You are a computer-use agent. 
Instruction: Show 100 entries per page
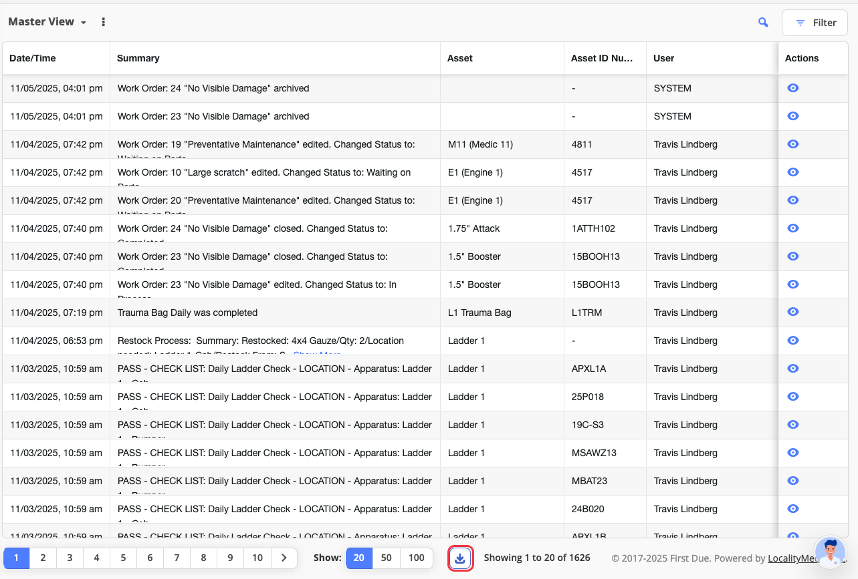point(416,558)
